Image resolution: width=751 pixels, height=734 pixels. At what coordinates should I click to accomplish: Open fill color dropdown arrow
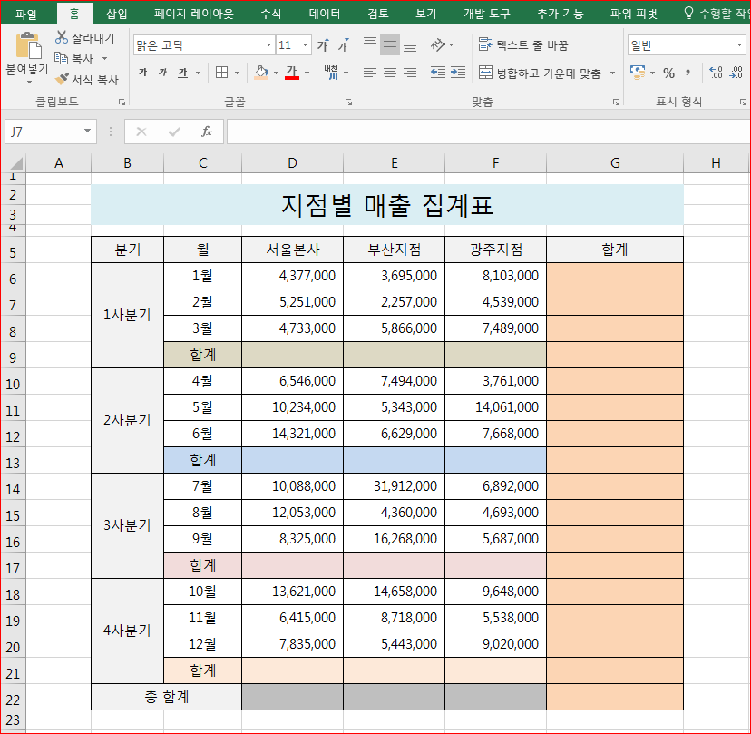(x=277, y=73)
